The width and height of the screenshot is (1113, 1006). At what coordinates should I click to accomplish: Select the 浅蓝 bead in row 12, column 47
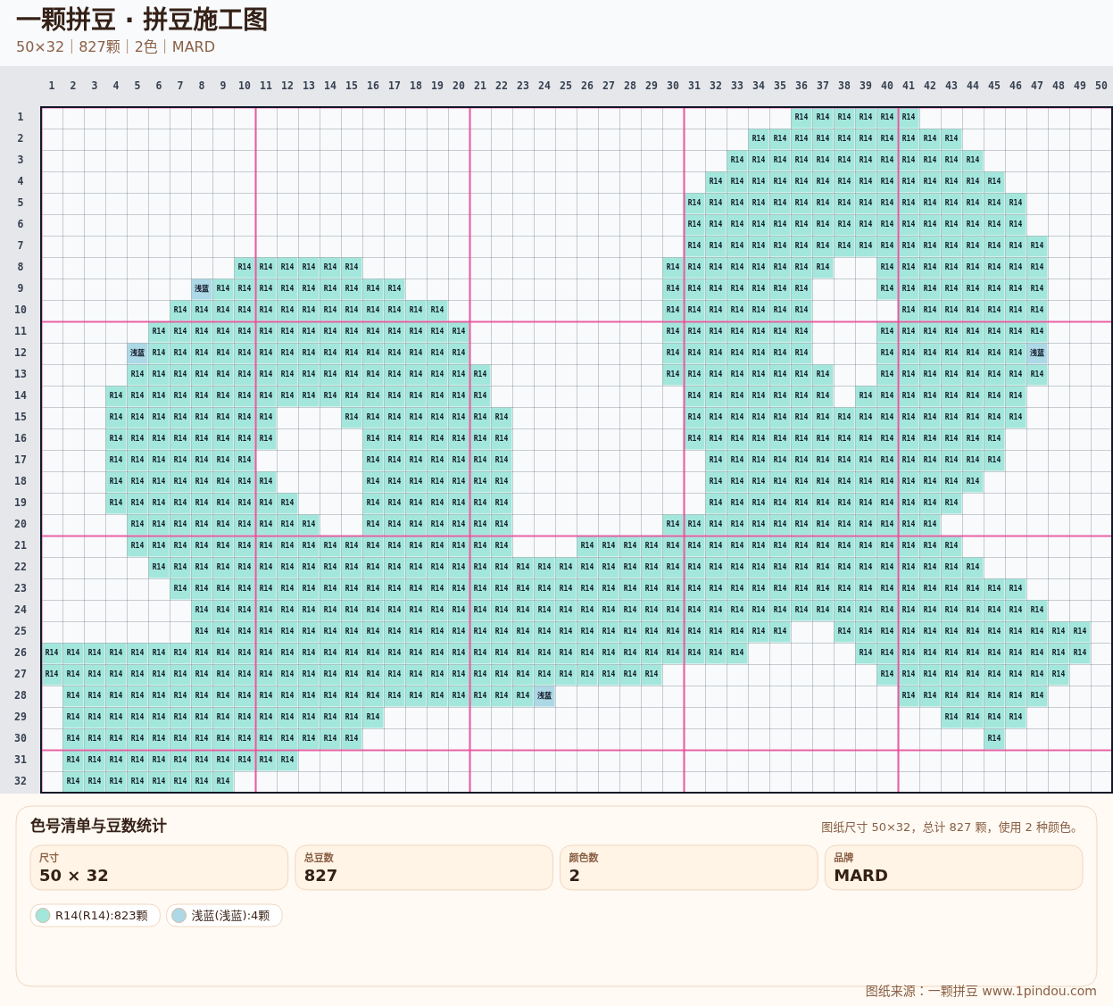coord(1037,353)
